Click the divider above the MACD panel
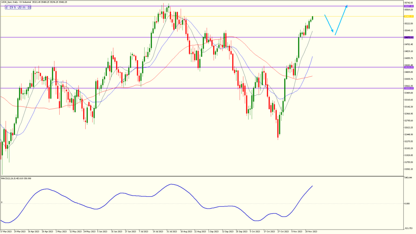 [203, 176]
